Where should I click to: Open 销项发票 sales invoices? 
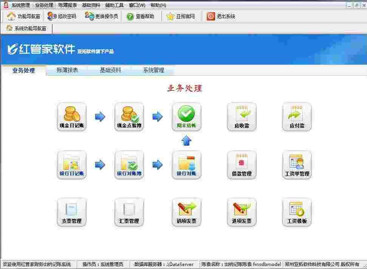click(x=186, y=212)
